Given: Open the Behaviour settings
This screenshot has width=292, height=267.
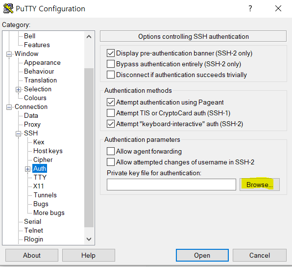Looking at the screenshot, I should pos(39,71).
